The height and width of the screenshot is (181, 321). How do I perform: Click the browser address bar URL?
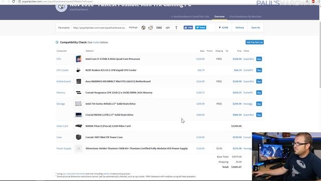click(57, 2)
